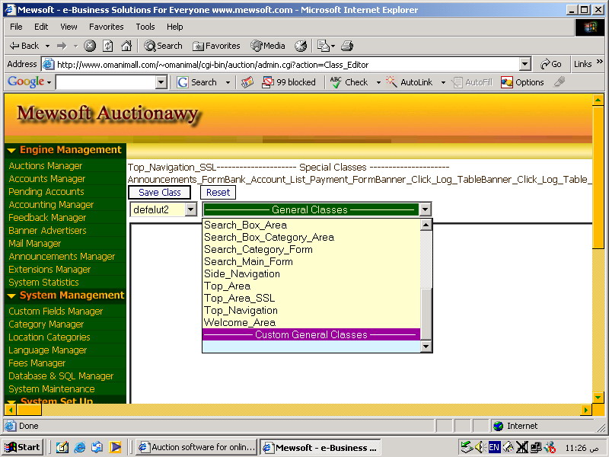Open Windows Media Player from Quick Launch
This screenshot has height=457, width=609.
pos(116,447)
